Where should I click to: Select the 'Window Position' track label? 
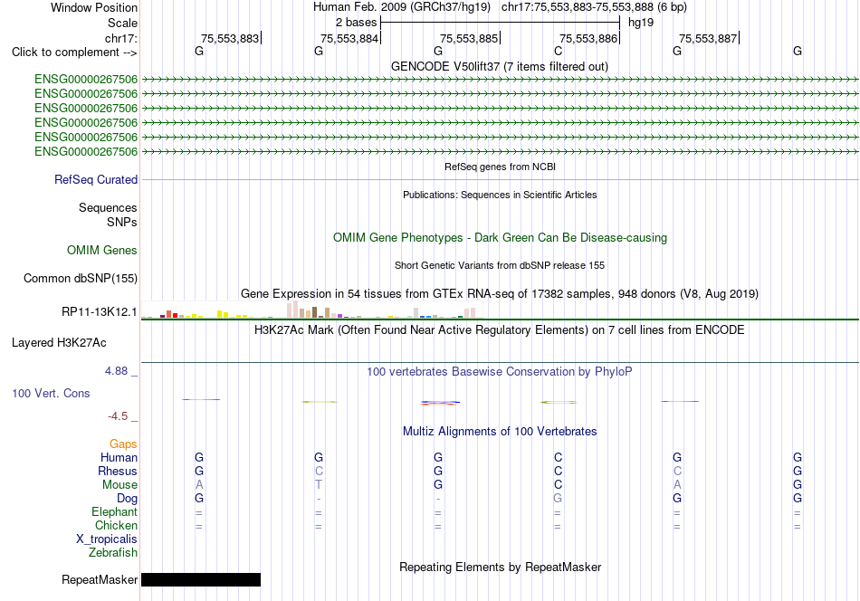coord(94,7)
